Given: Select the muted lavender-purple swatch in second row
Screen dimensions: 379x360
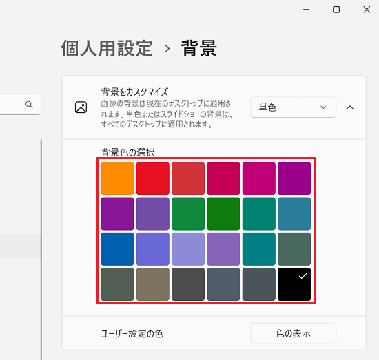Looking at the screenshot, I should click(153, 213).
